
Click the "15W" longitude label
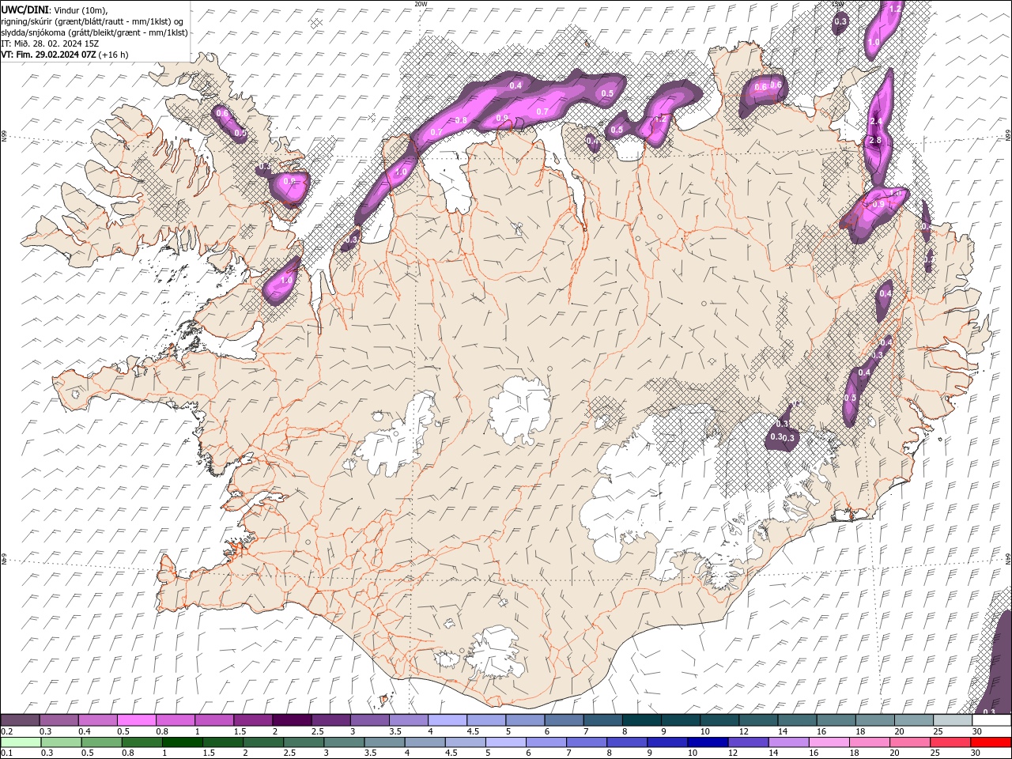tap(837, 4)
